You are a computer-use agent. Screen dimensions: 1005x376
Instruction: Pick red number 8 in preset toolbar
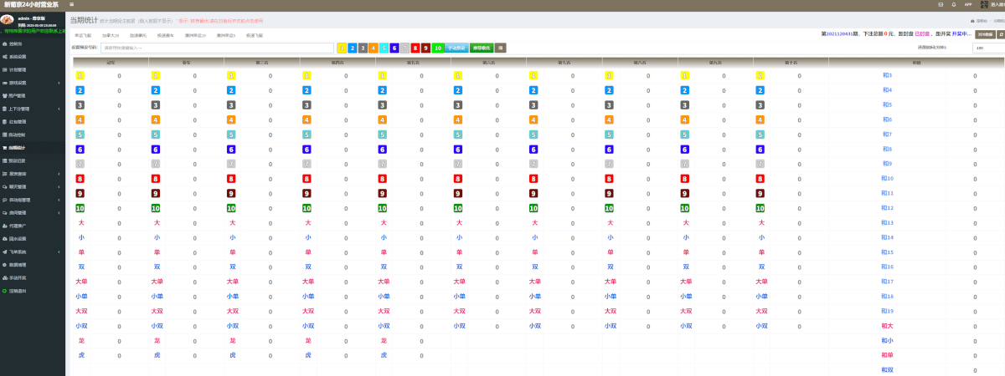[x=415, y=48]
